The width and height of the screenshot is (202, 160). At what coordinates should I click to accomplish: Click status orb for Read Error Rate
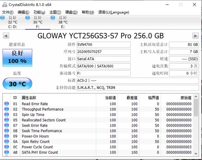pyautogui.click(x=7, y=104)
